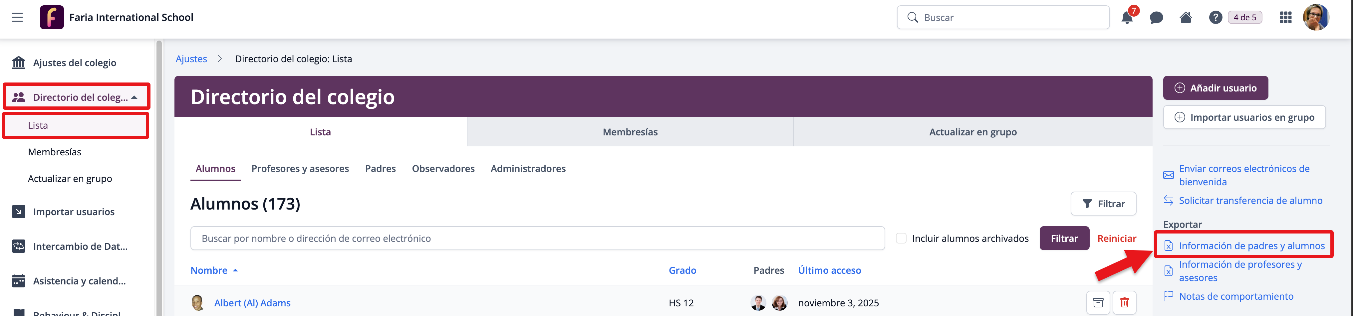Open the notifications bell
1353x316 pixels.
pos(1127,18)
